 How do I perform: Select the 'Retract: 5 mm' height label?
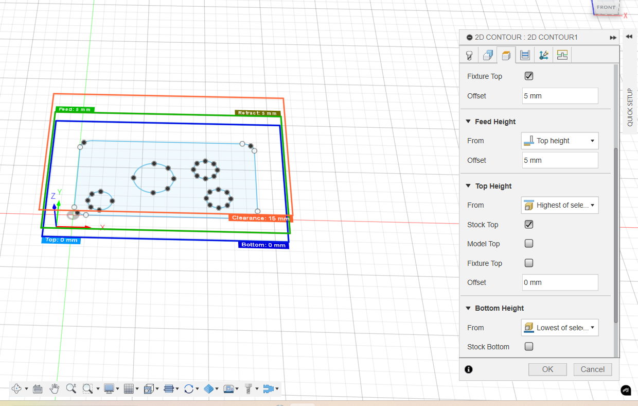coord(258,113)
